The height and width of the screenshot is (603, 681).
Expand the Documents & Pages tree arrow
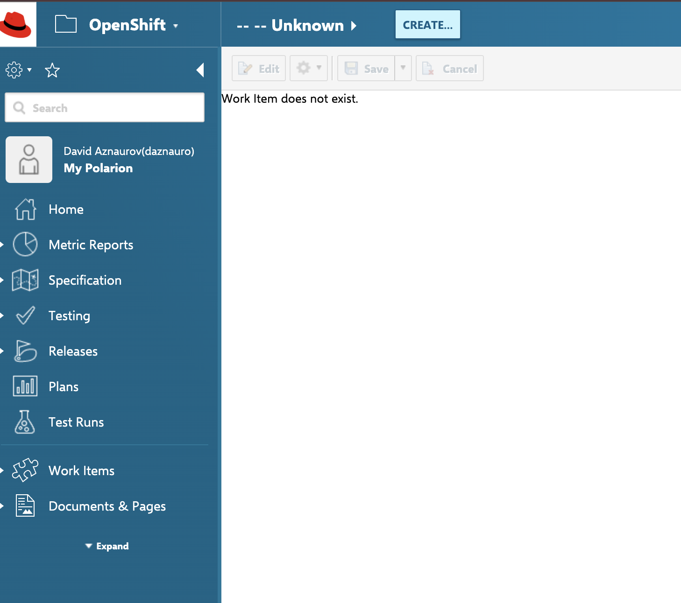(2, 506)
